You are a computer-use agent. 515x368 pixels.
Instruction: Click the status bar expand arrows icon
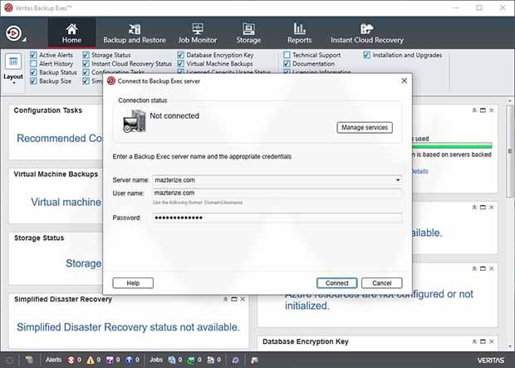coord(9,361)
